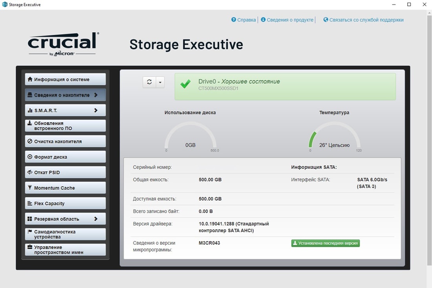Screen dimensions: 432x288
Task: Click the lines icon on Flex Capacity
Action: 30,203
